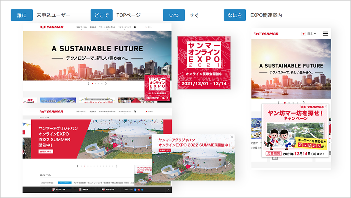351x198 pixels.
Task: Select the active red dot in the lower desktop carousel
Action: 85,166
